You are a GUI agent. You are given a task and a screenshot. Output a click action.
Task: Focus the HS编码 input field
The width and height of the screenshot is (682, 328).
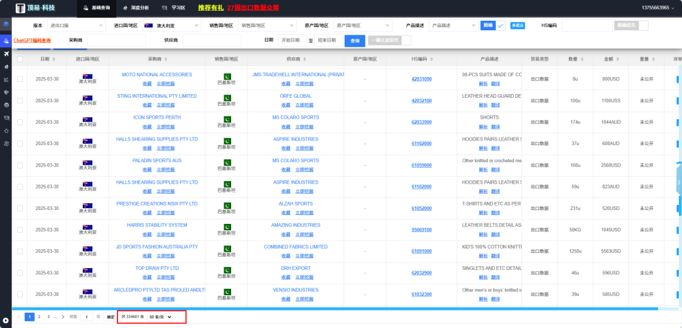(x=587, y=26)
